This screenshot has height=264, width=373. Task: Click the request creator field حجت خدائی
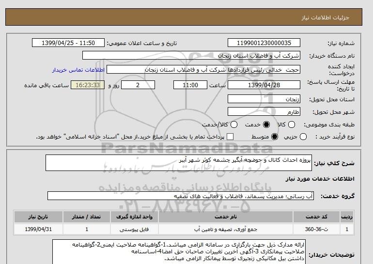click(203, 70)
